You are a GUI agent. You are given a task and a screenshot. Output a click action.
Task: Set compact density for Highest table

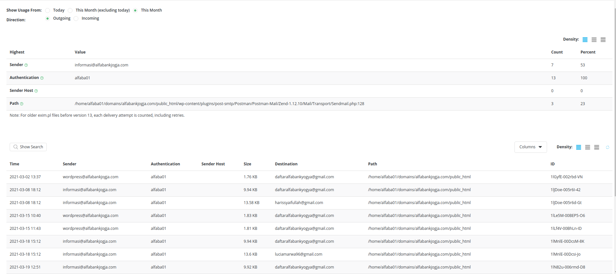(585, 40)
